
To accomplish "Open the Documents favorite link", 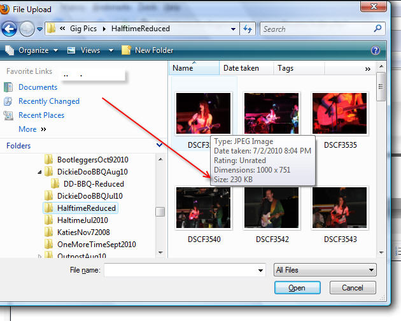I will pos(38,87).
